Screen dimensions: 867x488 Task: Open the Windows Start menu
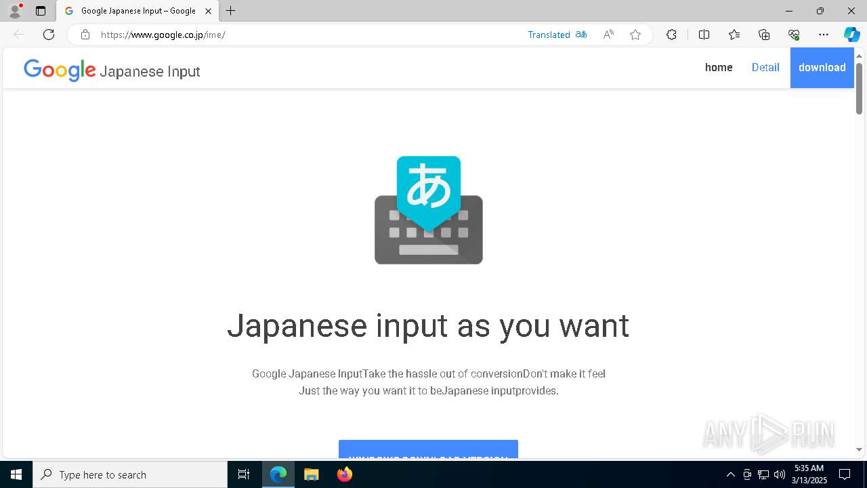pyautogui.click(x=16, y=474)
